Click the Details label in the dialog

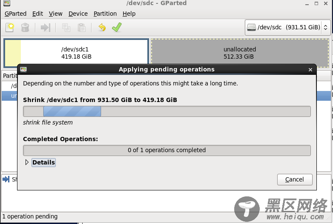pos(43,162)
